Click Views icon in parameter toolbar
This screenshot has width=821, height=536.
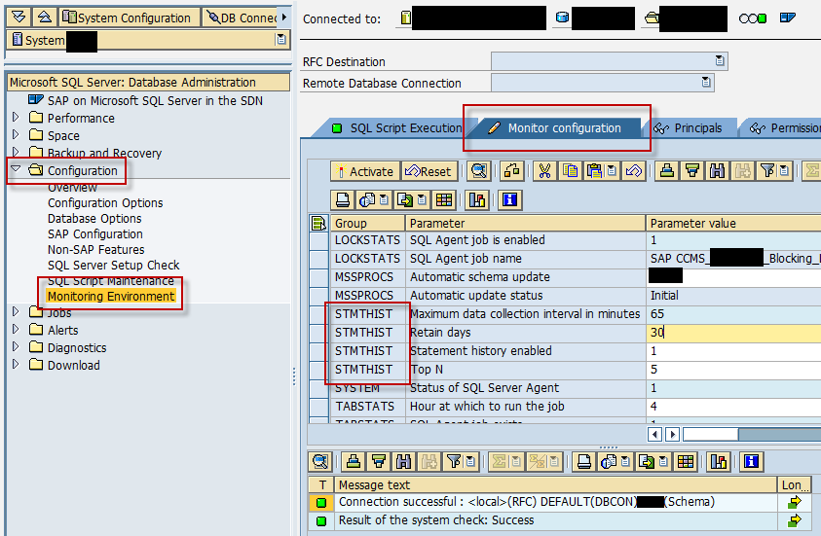click(367, 199)
